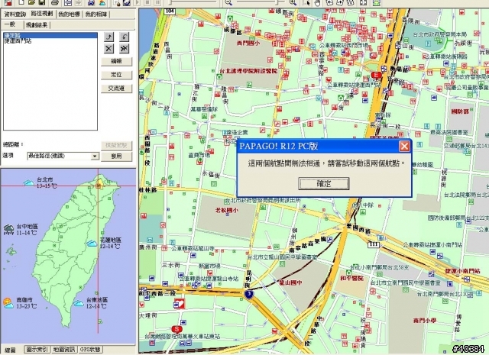Close the PAPAGO! R12 PC版 dialog
The width and height of the screenshot is (489, 355).
tap(404, 146)
